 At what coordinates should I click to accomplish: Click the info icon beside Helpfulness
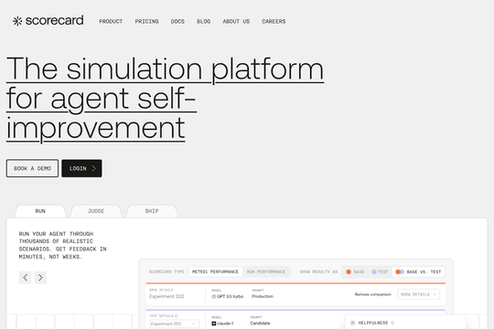click(x=392, y=323)
